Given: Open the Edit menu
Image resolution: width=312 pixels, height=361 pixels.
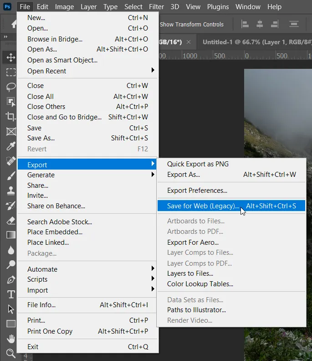Looking at the screenshot, I should (42, 7).
